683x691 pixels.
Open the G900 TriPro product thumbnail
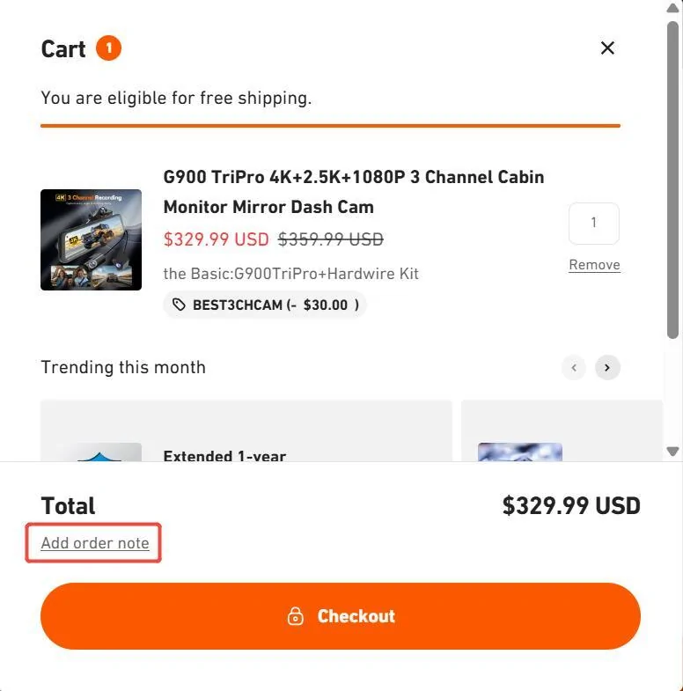pos(91,239)
